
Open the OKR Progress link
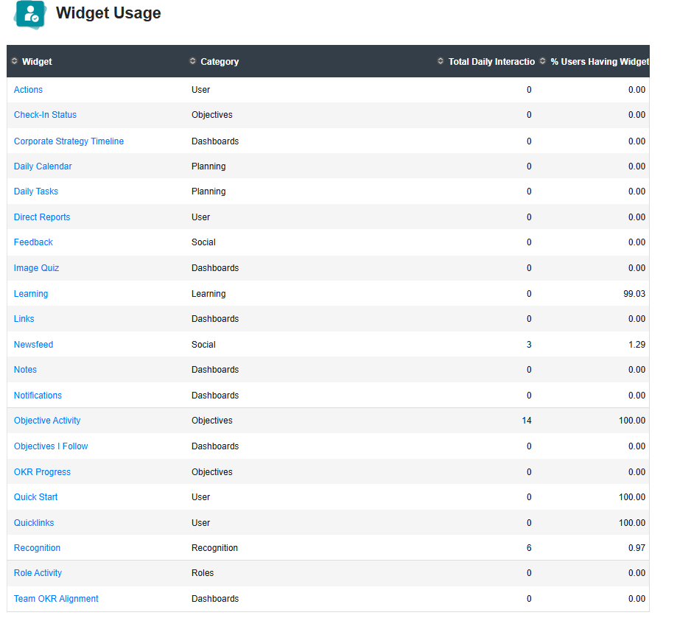coord(42,471)
